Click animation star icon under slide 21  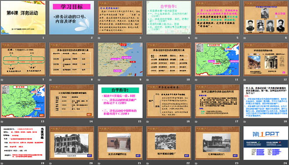(99, 163)
